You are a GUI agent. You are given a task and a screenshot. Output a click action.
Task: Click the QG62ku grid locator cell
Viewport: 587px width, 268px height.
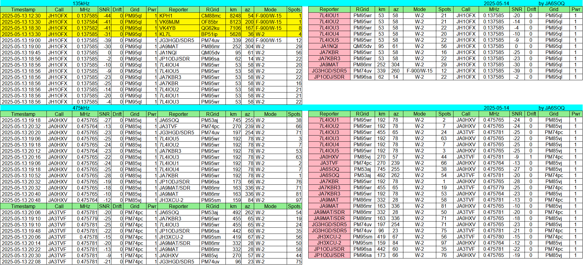pyautogui.click(x=212, y=28)
